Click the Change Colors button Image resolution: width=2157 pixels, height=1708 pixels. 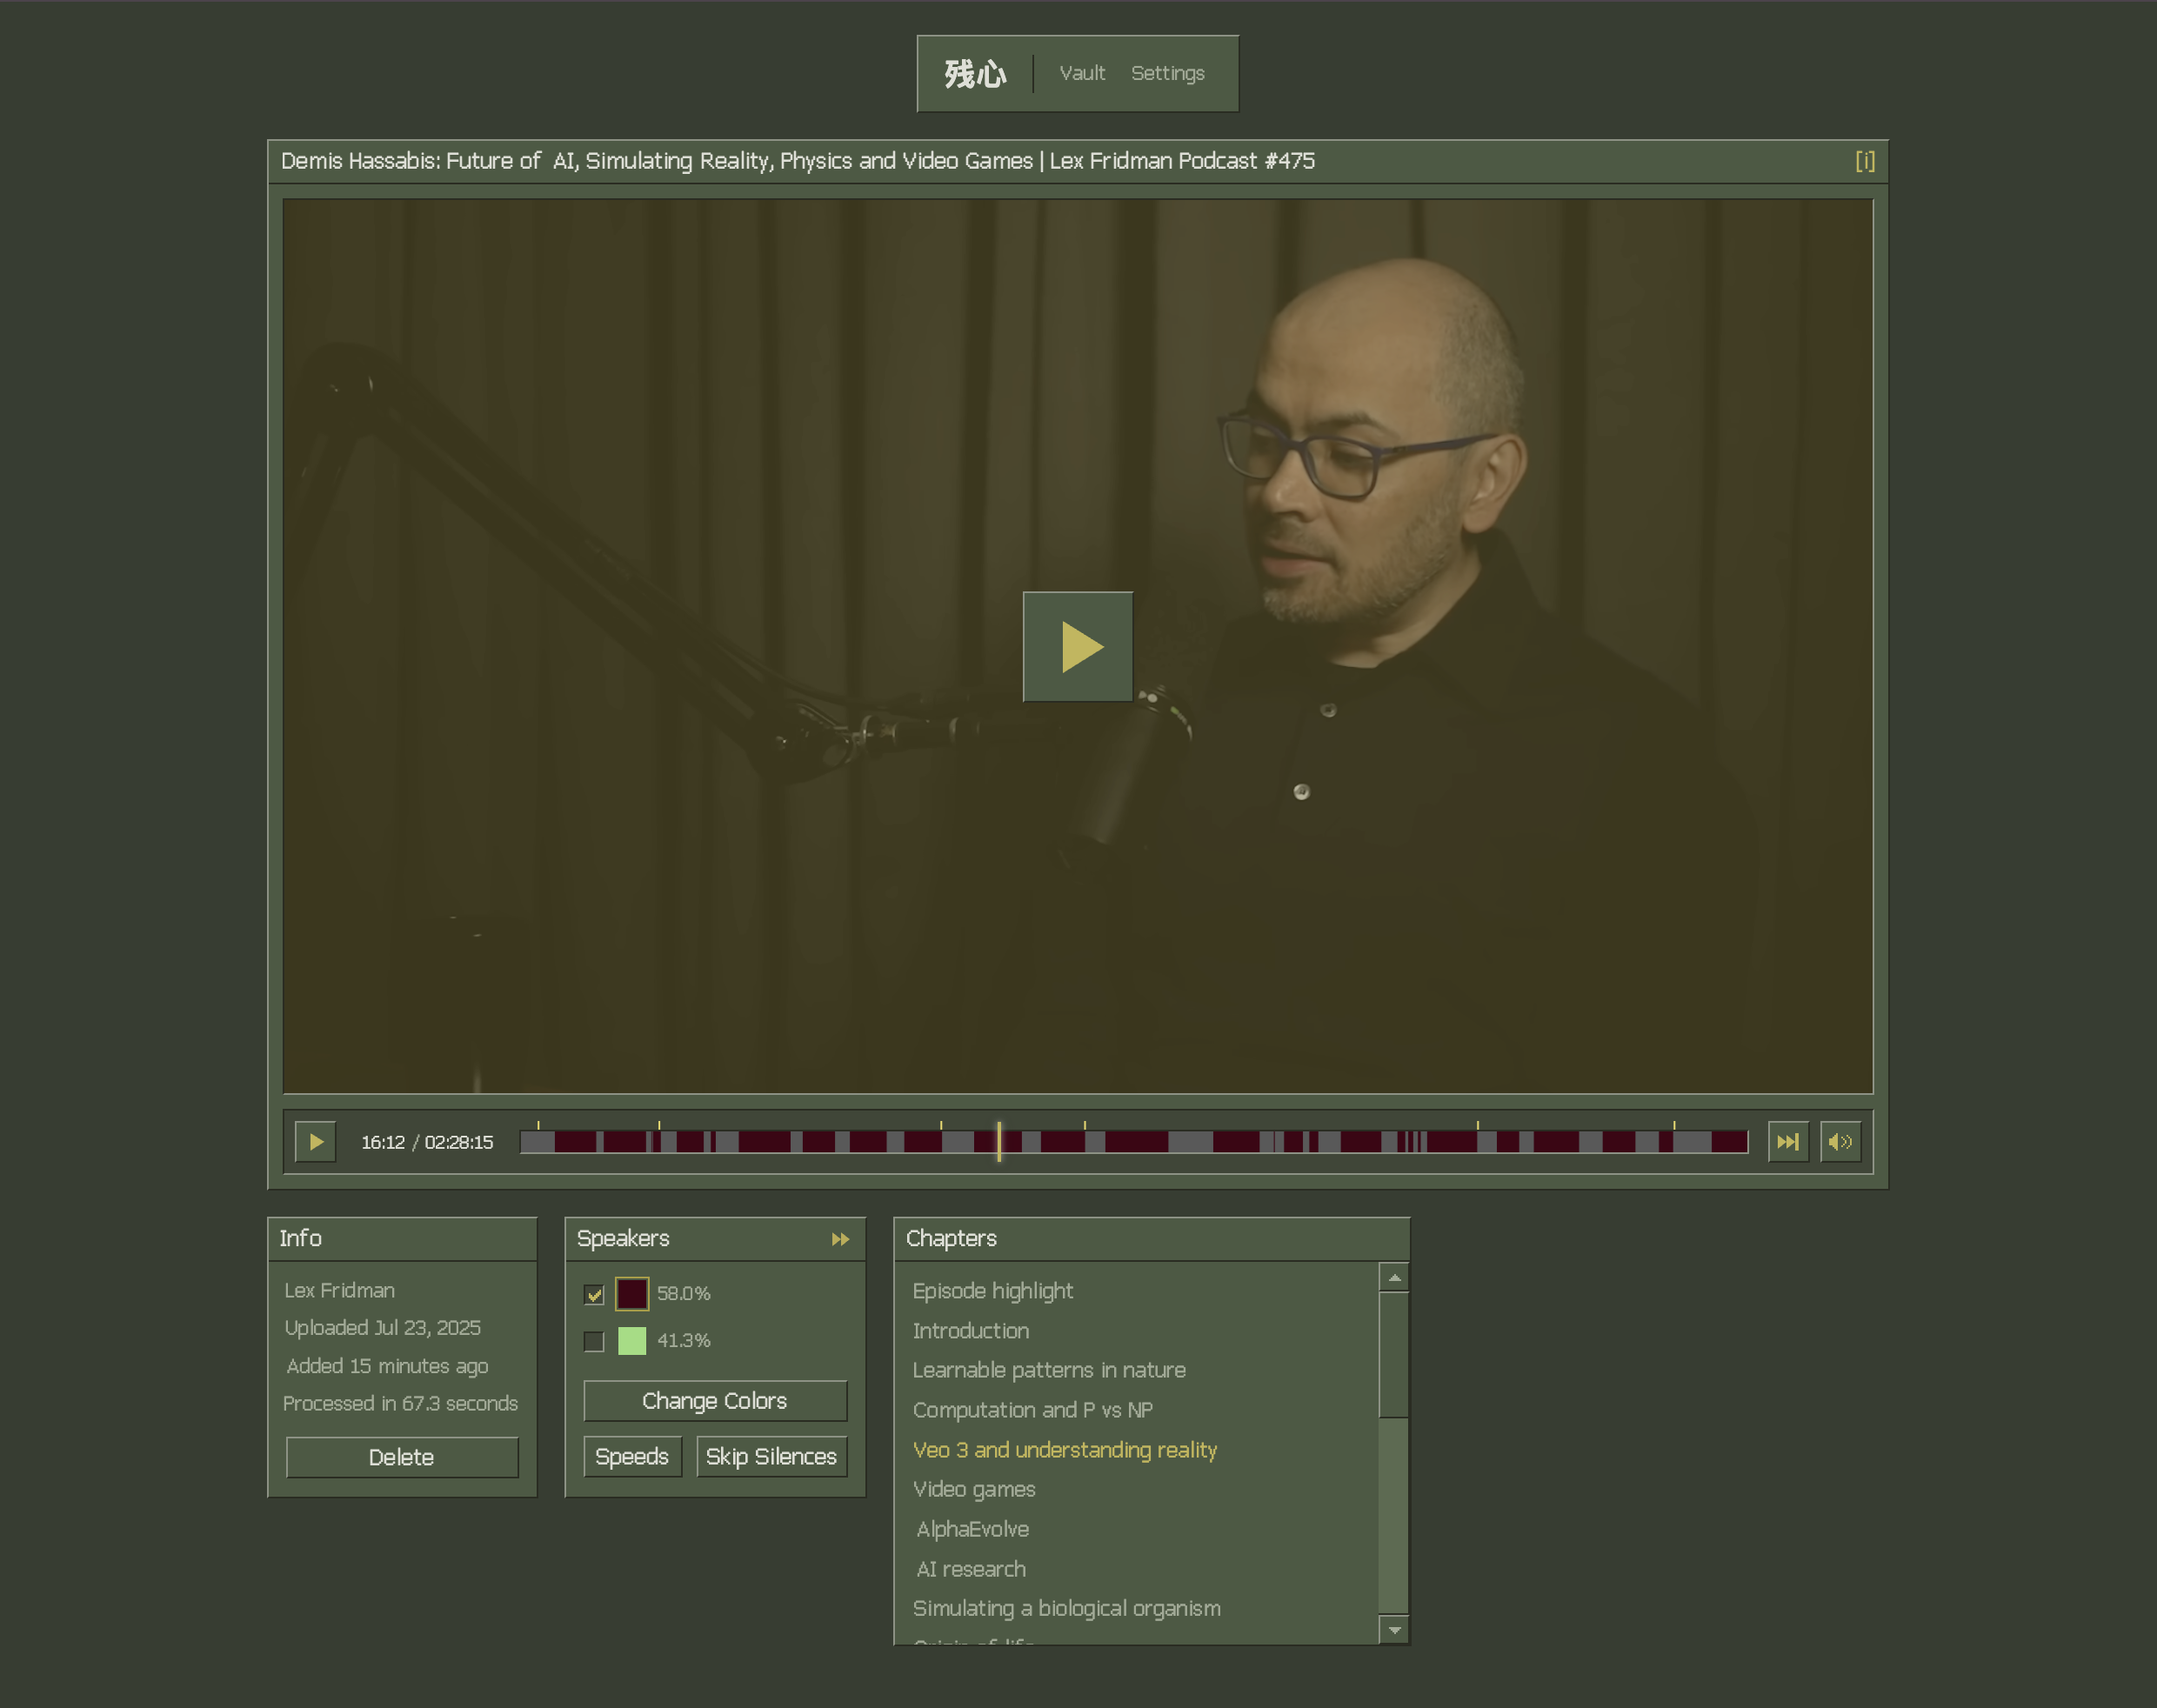tap(714, 1401)
